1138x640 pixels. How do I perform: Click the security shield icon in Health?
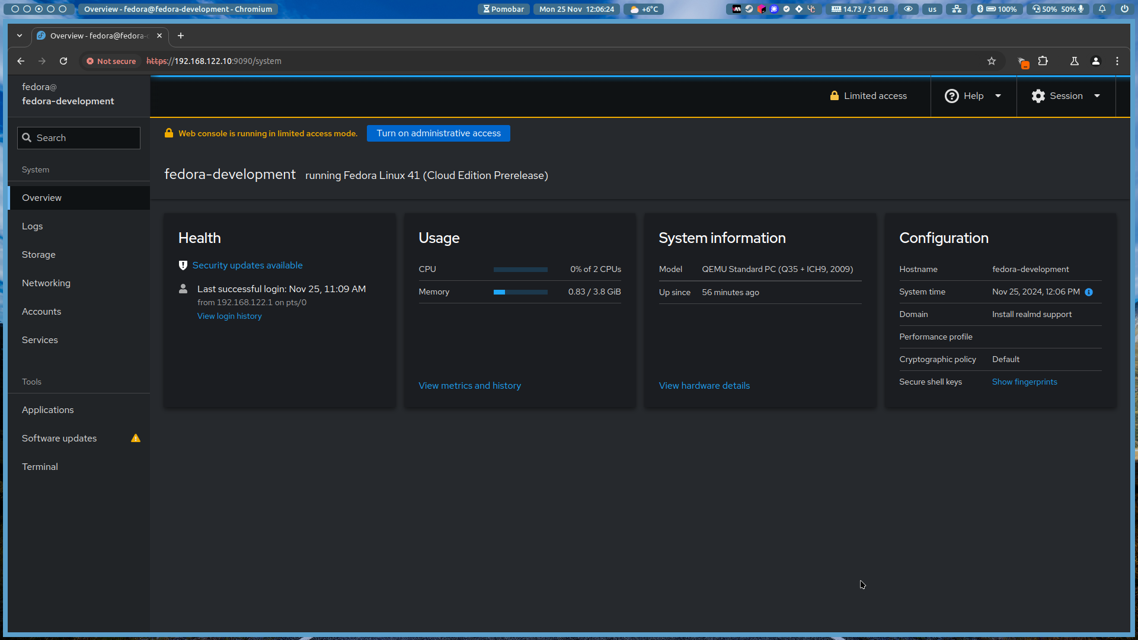click(183, 265)
